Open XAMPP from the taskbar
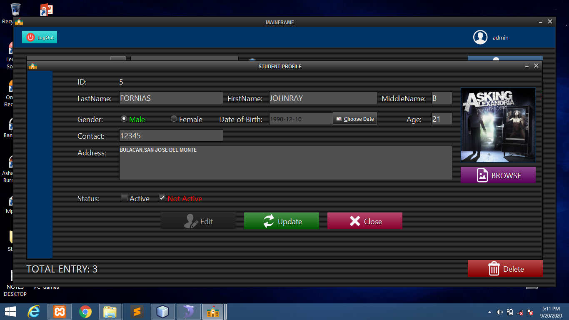Viewport: 569px width, 320px height. tap(60, 312)
